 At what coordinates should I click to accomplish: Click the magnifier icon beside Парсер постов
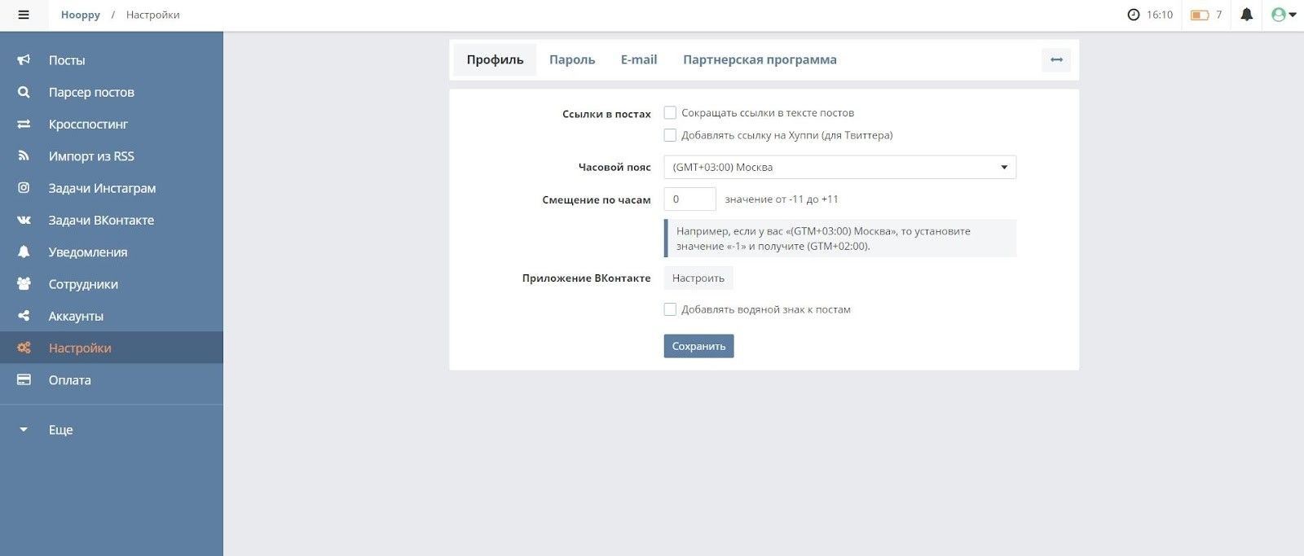(24, 92)
